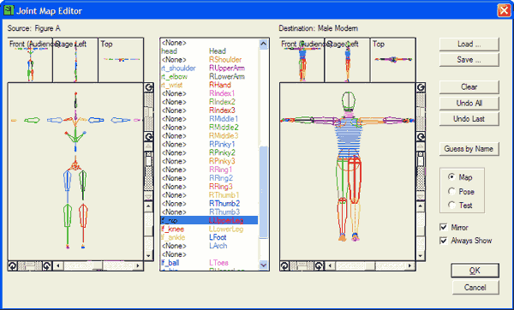Click the rotate icon left of the source horizontal scrollbar
This screenshot has height=310, width=514.
(47, 265)
